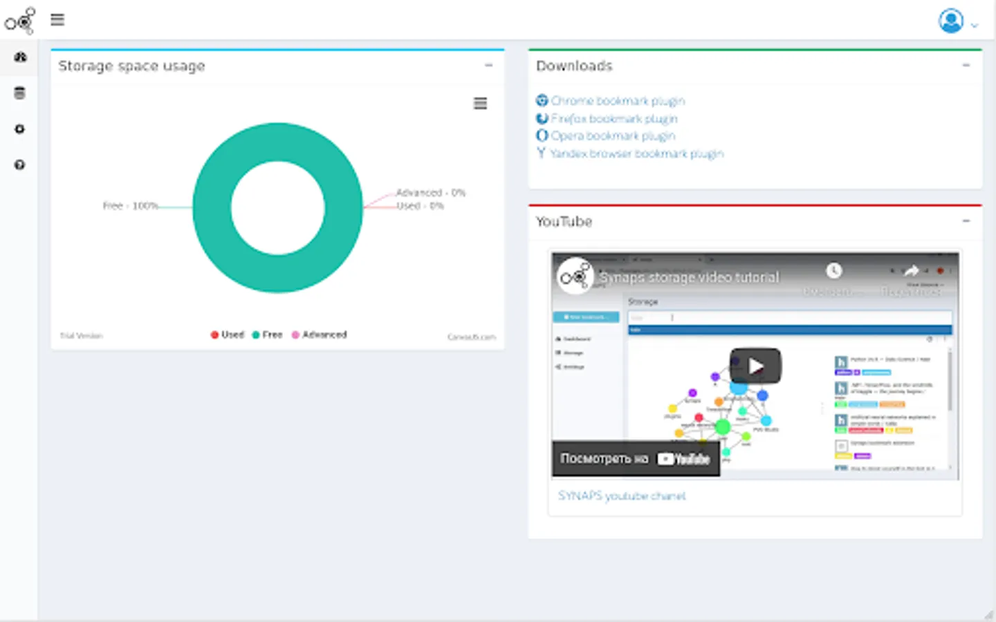The image size is (996, 622).
Task: Click the Watch later clock icon on video
Action: 834,271
